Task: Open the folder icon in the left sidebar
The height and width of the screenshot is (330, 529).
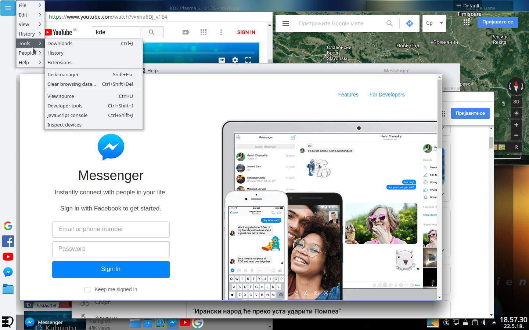Action: click(x=8, y=289)
